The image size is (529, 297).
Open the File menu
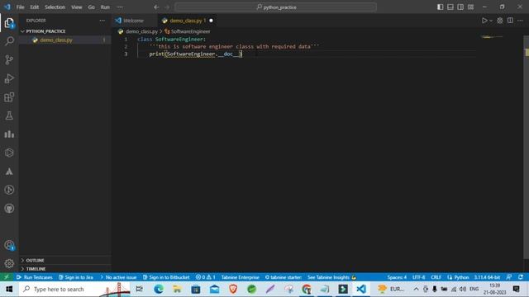(20, 7)
